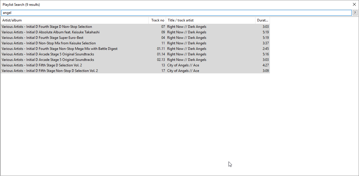Screen dimensions: 359x176
Task: Click 'Right Now // Dark Angels' on track 07
Action: (187, 27)
